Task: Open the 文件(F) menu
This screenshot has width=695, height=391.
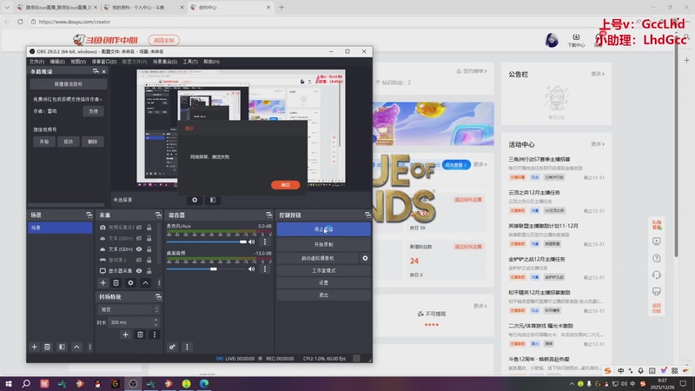Action: click(x=36, y=62)
